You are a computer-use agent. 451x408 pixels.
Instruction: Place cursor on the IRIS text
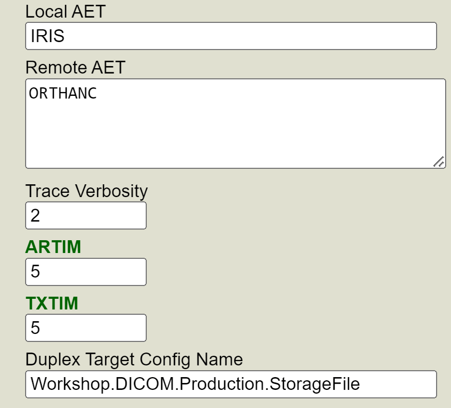(x=48, y=36)
